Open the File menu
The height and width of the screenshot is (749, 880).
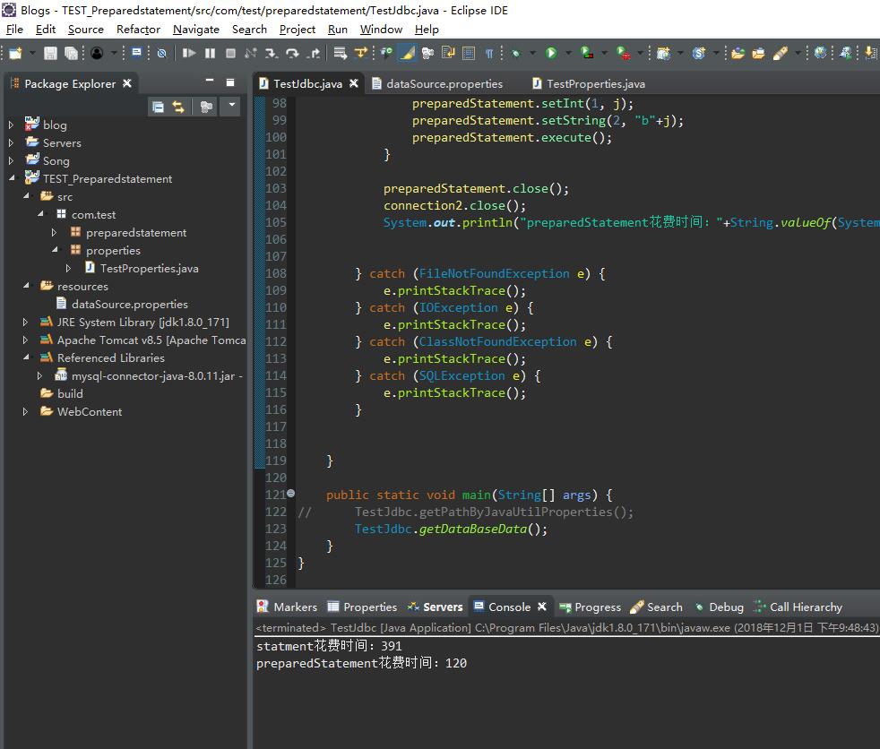(14, 30)
